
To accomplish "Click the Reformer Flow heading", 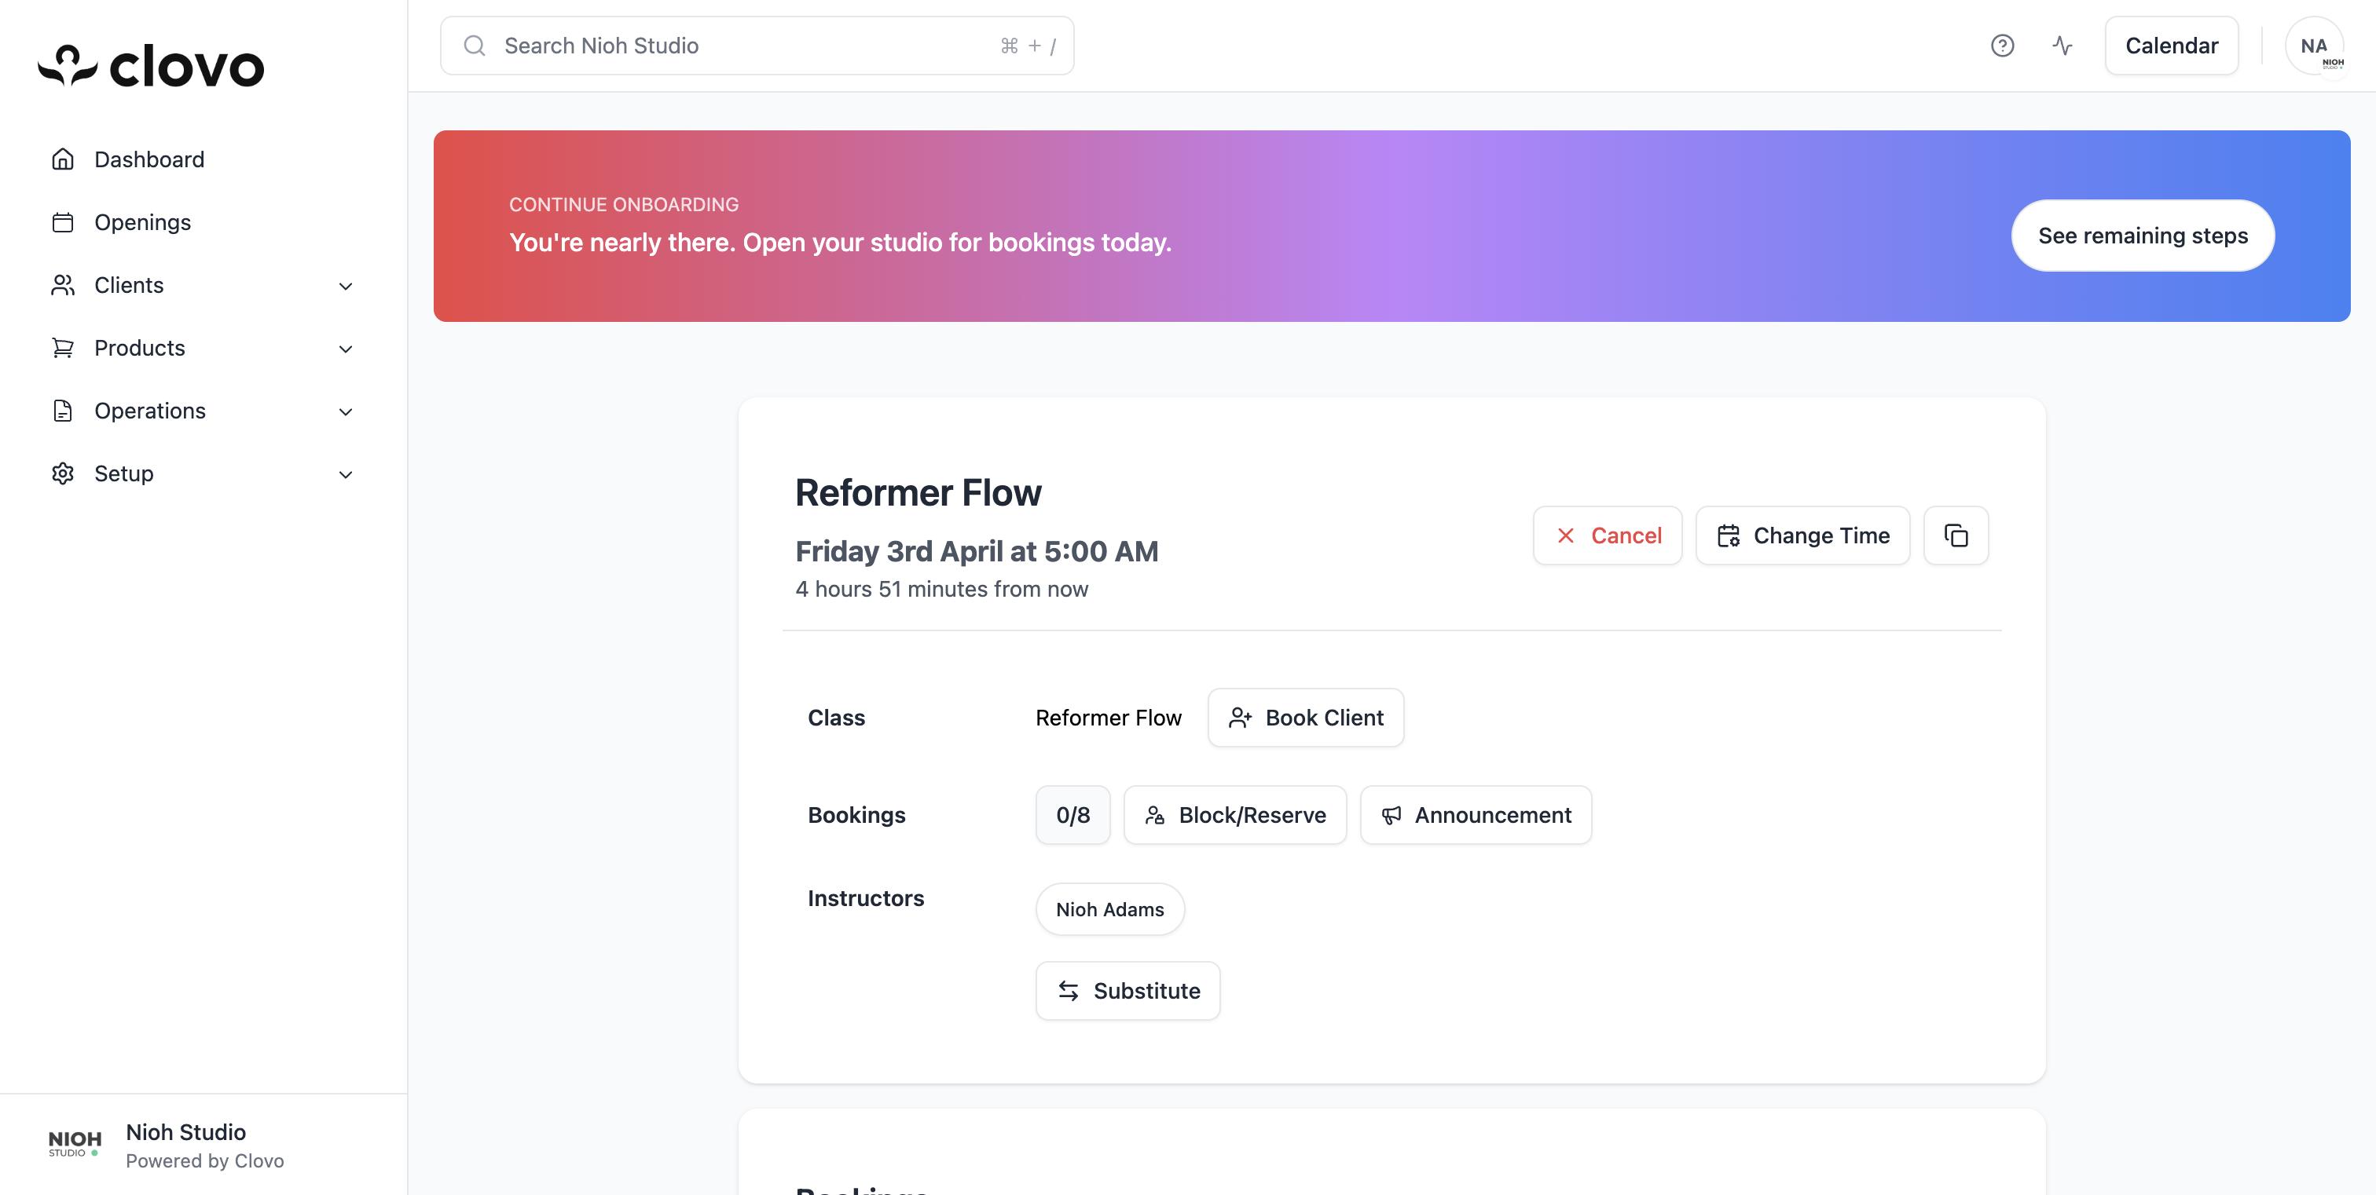I will pyautogui.click(x=918, y=493).
